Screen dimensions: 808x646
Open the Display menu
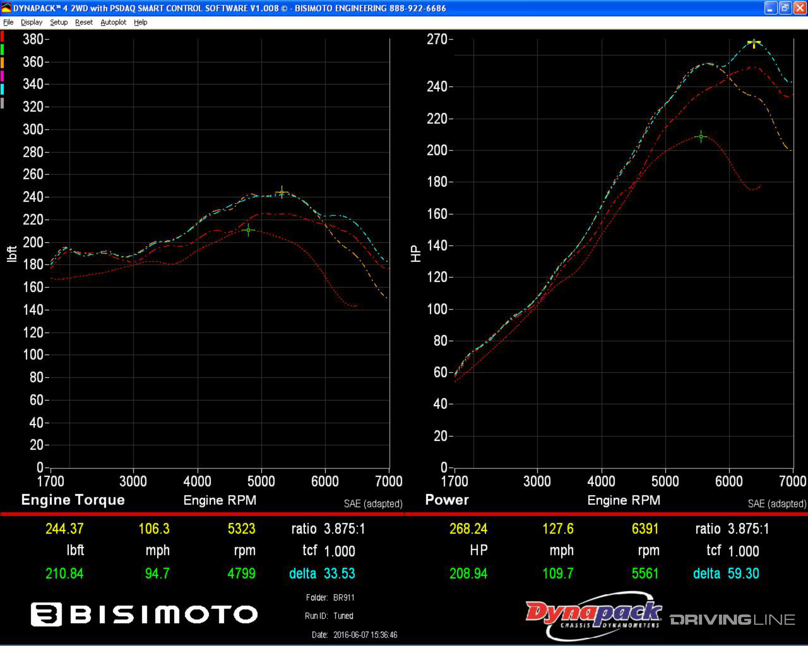[32, 22]
